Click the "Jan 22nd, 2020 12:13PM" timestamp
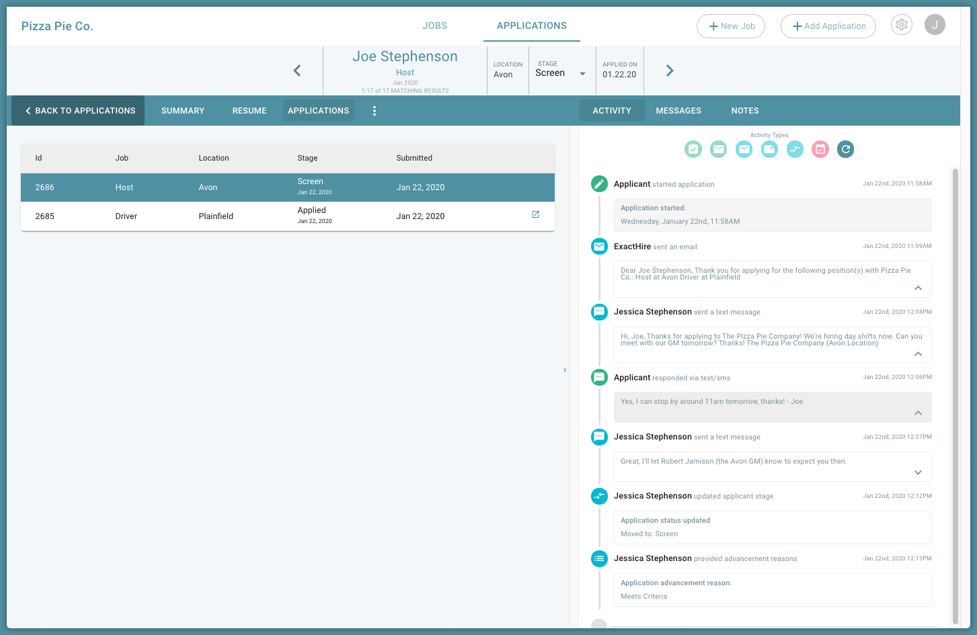Screen dimensions: 977x635 point(897,558)
